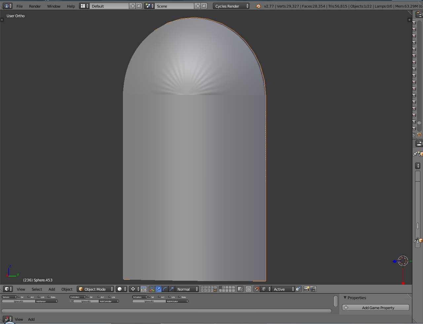Screen dimensions: 423x324
Task: Open the 3D View Object menu
Action: (67, 289)
